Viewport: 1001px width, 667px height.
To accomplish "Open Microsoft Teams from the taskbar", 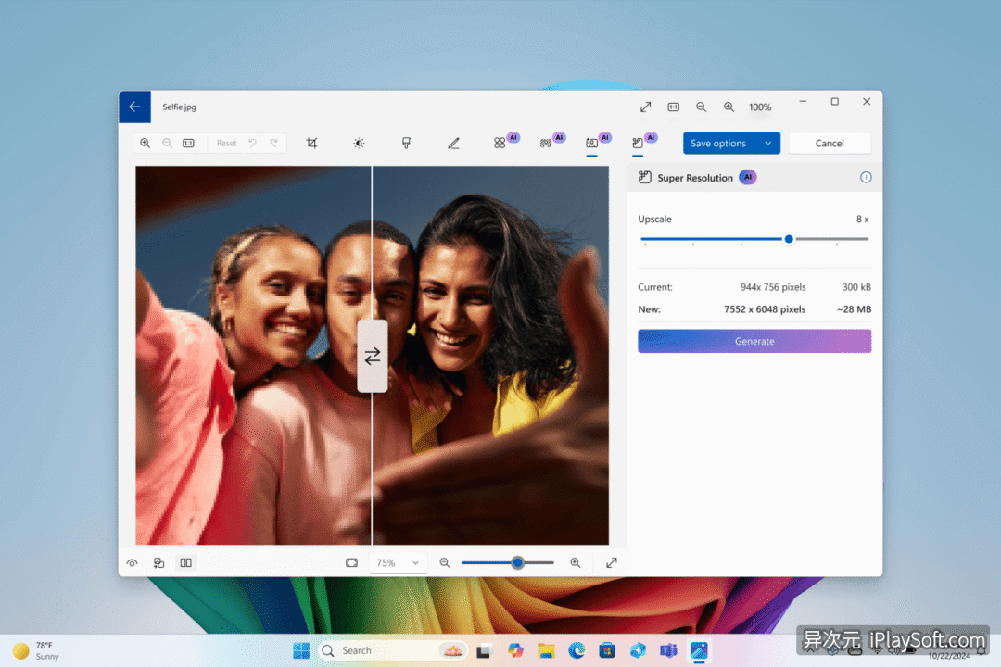I will (x=668, y=650).
